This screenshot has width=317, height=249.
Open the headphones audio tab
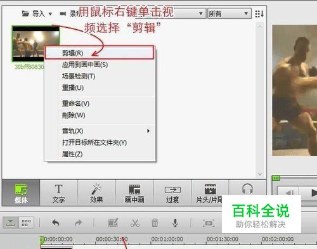tap(247, 189)
